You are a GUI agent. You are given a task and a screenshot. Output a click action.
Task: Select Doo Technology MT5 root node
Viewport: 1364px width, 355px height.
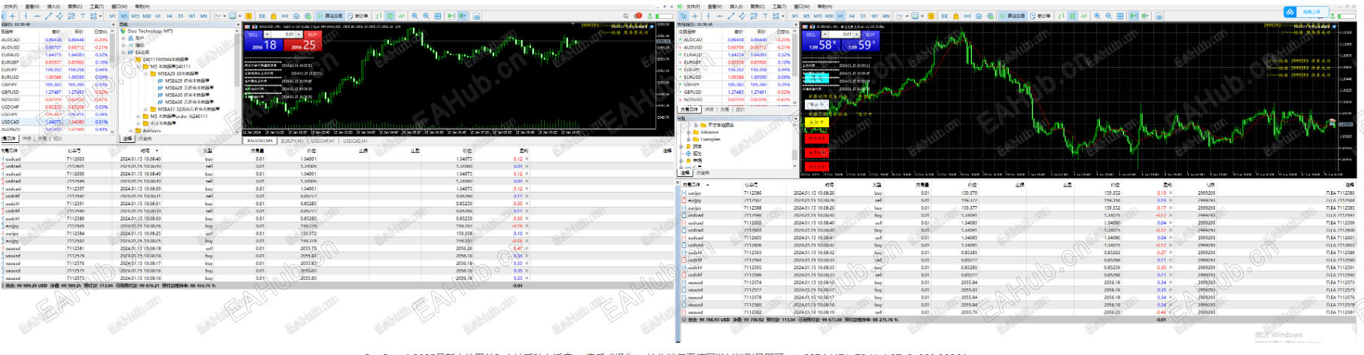[x=147, y=31]
